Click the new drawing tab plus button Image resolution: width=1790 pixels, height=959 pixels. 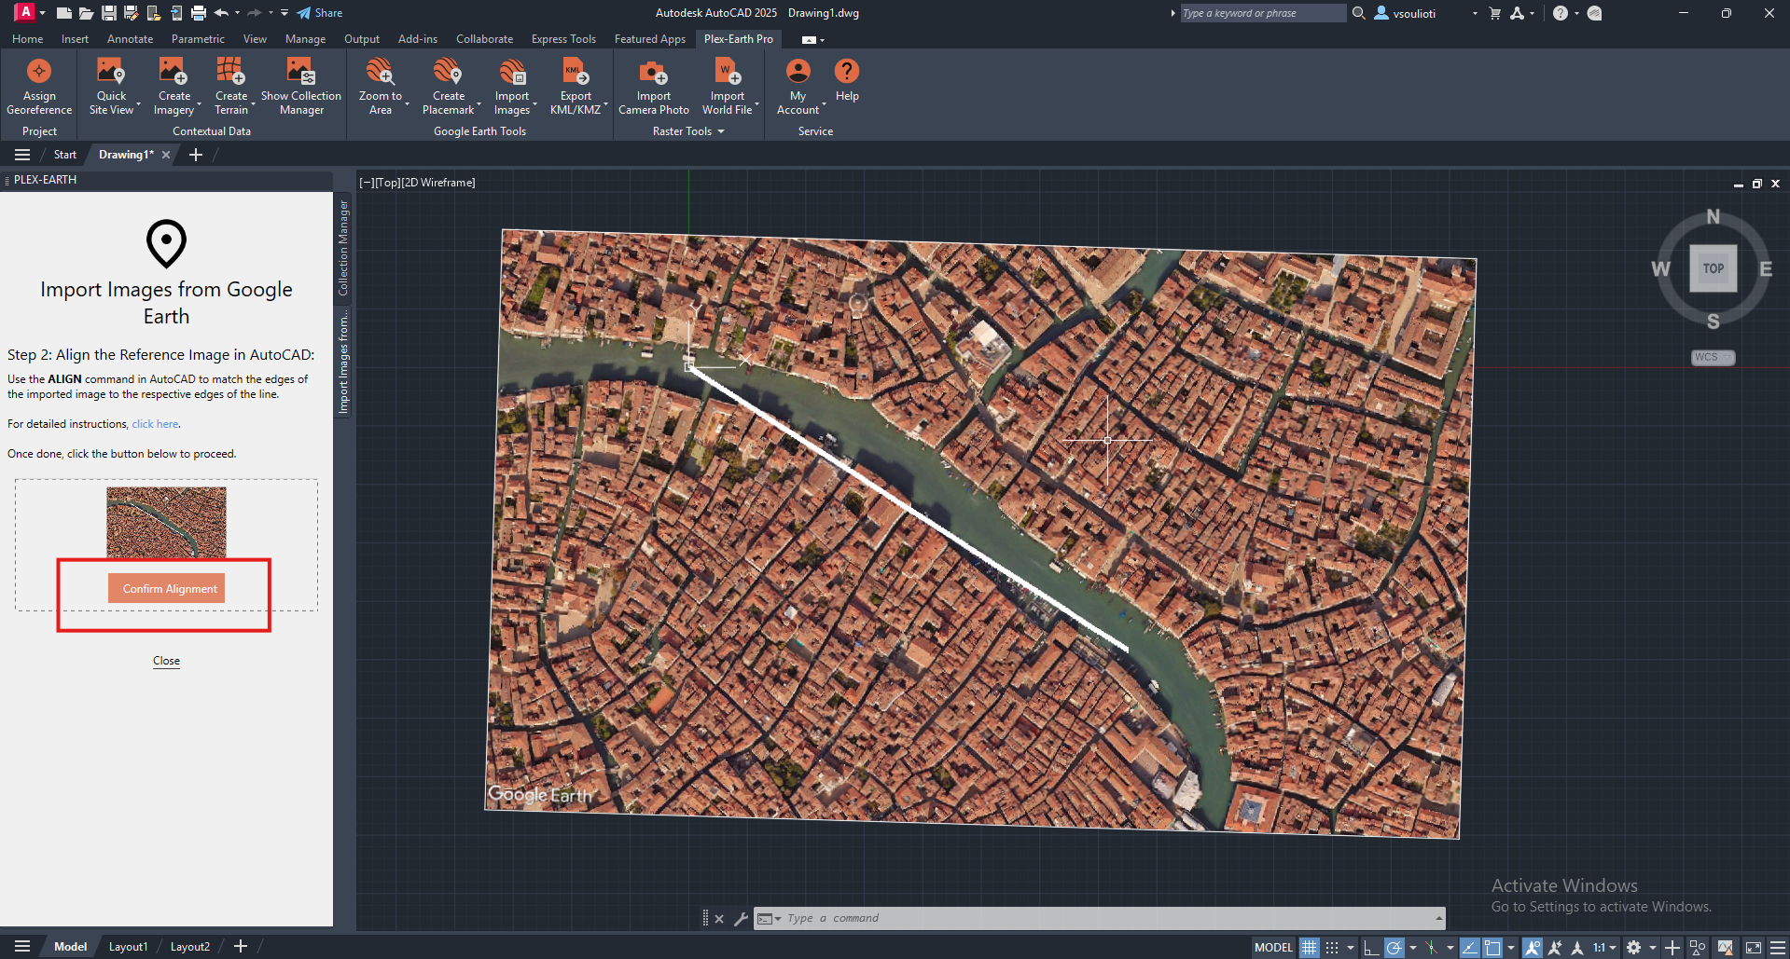[x=196, y=155]
